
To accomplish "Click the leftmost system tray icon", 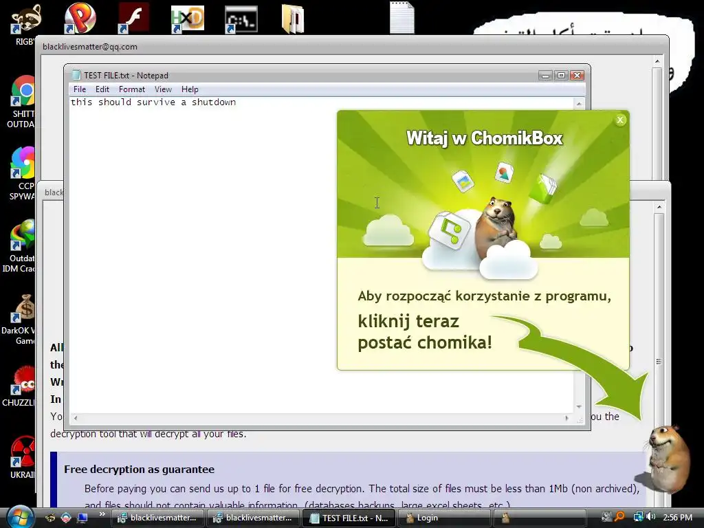I will click(x=606, y=517).
